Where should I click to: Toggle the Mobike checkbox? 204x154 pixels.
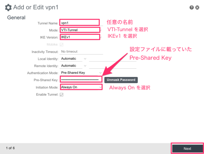pos(61,44)
